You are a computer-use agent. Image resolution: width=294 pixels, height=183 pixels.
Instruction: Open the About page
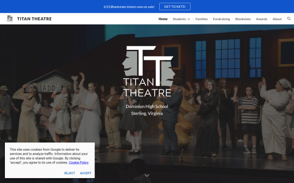point(277,19)
